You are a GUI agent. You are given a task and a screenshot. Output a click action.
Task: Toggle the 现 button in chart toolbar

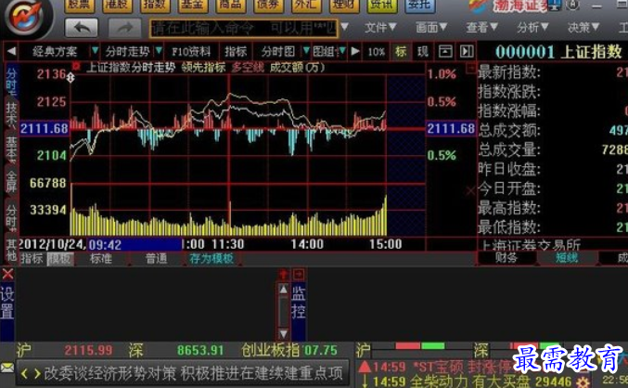click(423, 51)
